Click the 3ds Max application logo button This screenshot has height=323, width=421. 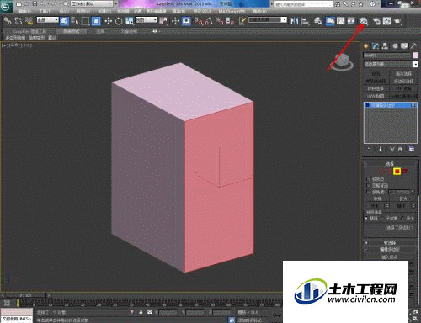coord(6,6)
